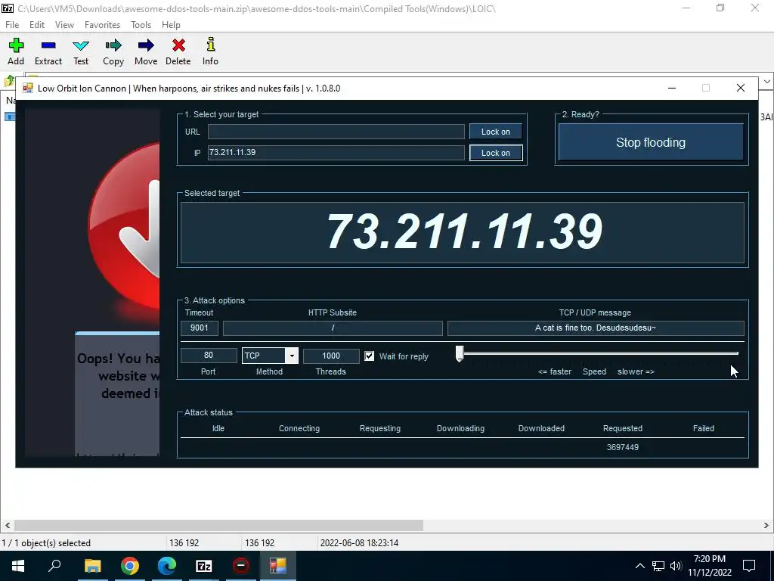Click the network tray icon
Image resolution: width=774 pixels, height=581 pixels.
(x=658, y=566)
